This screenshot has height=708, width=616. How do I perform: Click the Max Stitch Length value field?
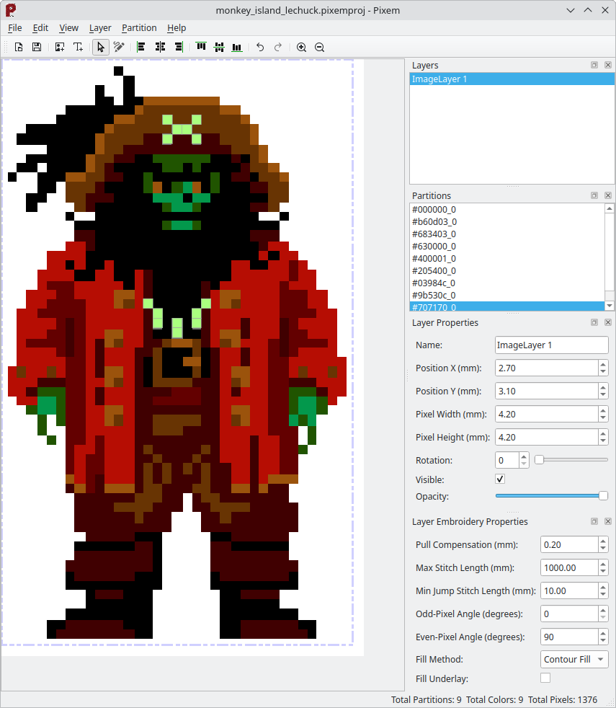tap(569, 567)
